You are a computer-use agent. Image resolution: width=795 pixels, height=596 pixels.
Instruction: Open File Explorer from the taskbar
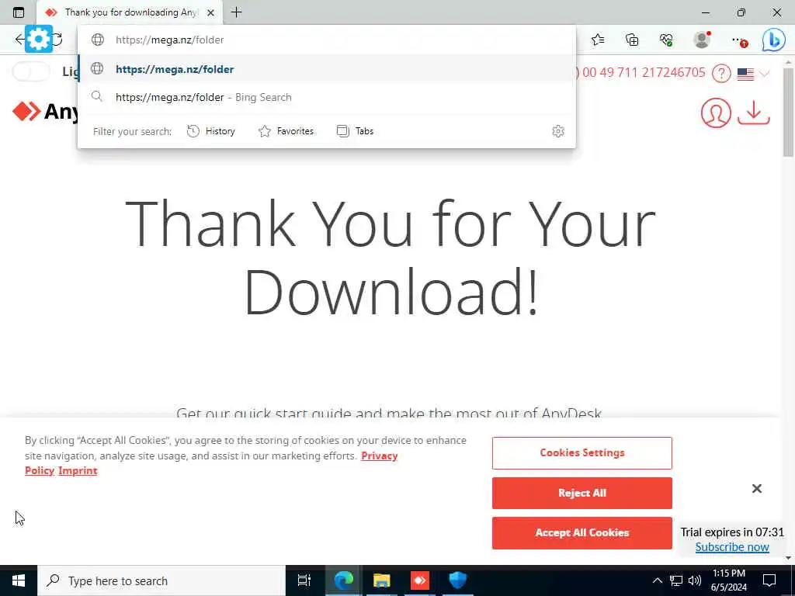[382, 580]
